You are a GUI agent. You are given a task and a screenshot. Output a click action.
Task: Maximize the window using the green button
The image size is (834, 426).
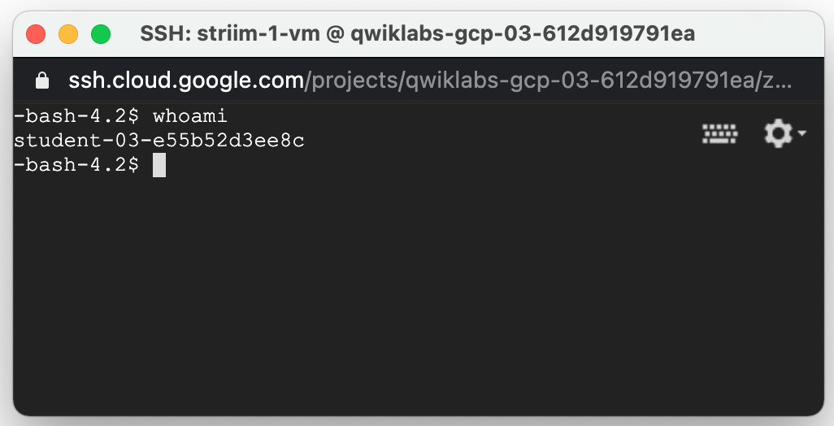[101, 35]
